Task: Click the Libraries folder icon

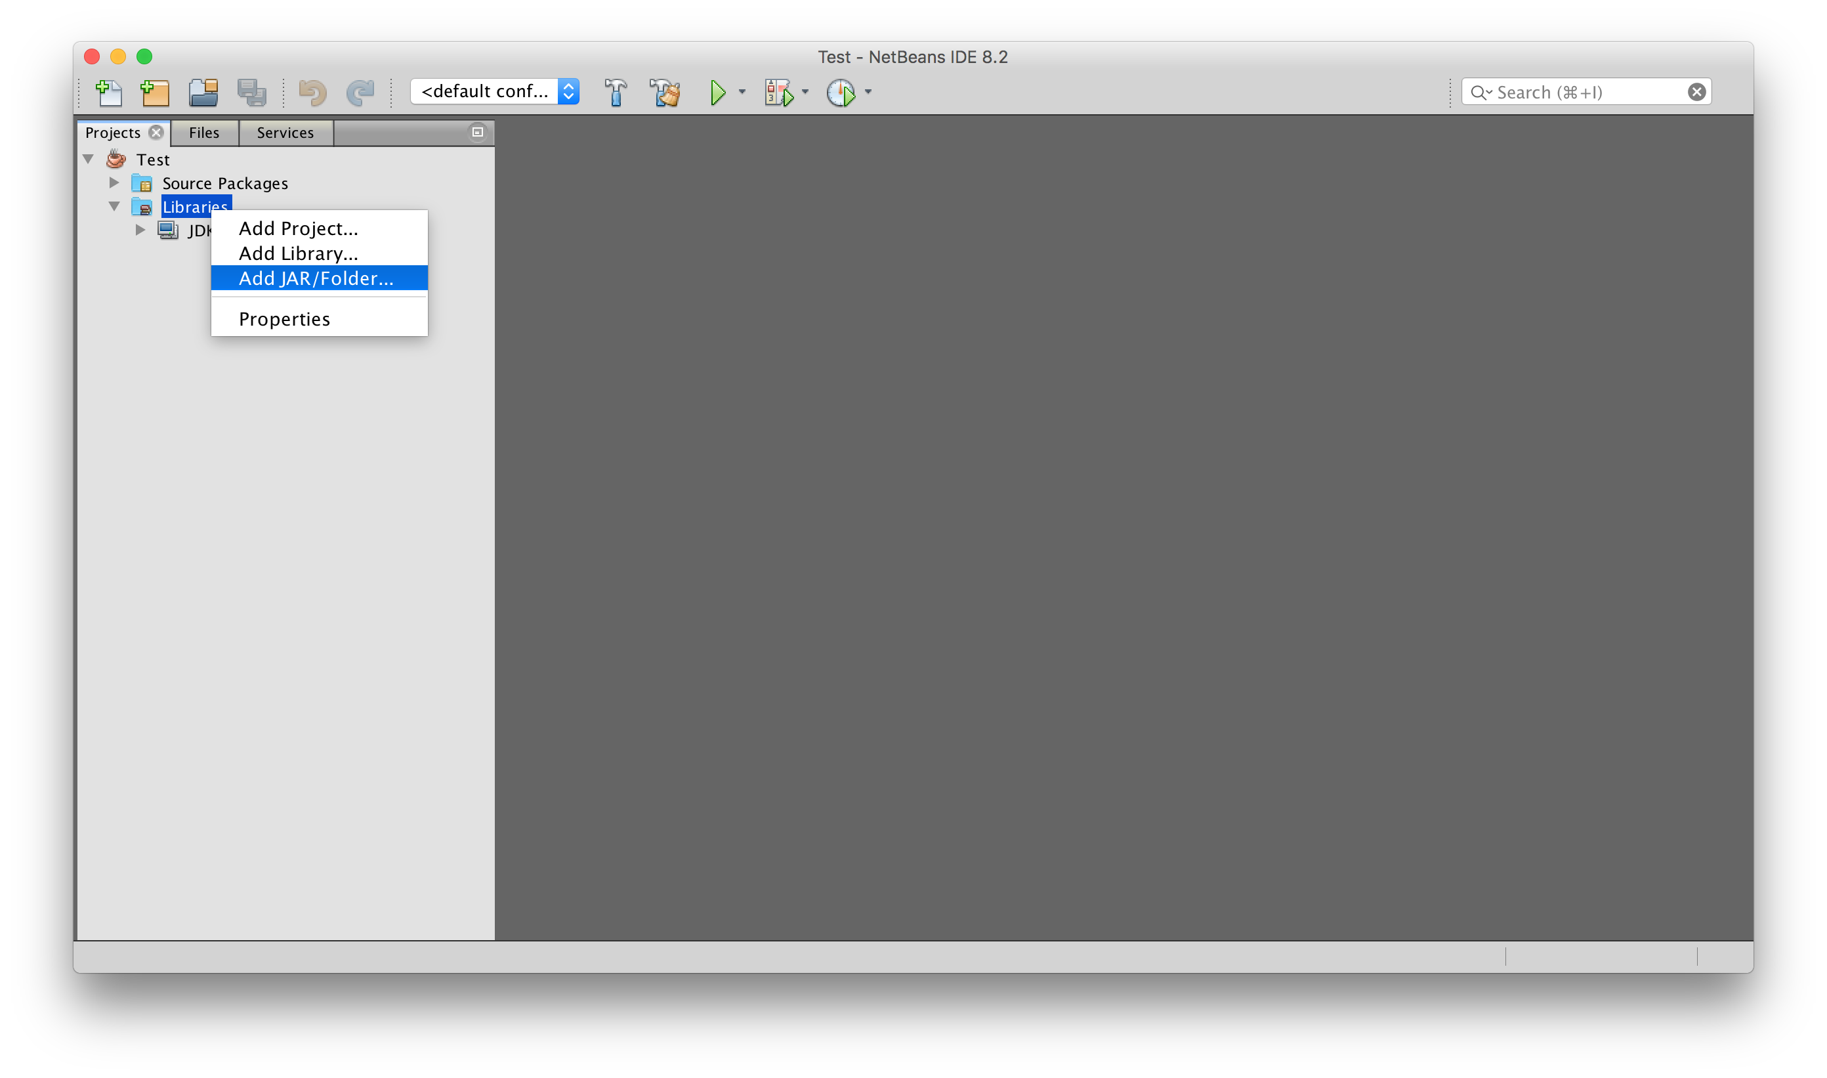Action: pyautogui.click(x=142, y=207)
